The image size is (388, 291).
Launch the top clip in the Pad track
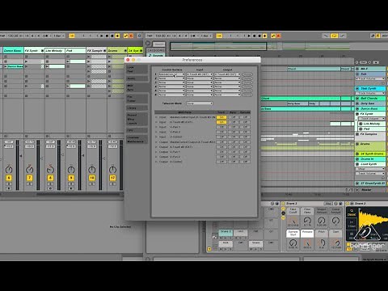68,61
